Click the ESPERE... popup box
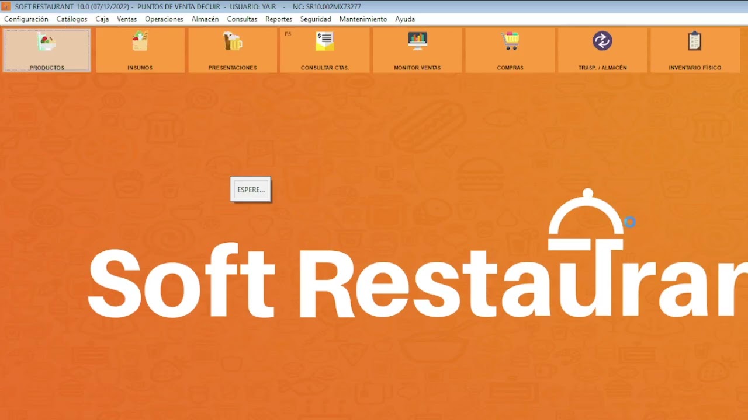 251,190
